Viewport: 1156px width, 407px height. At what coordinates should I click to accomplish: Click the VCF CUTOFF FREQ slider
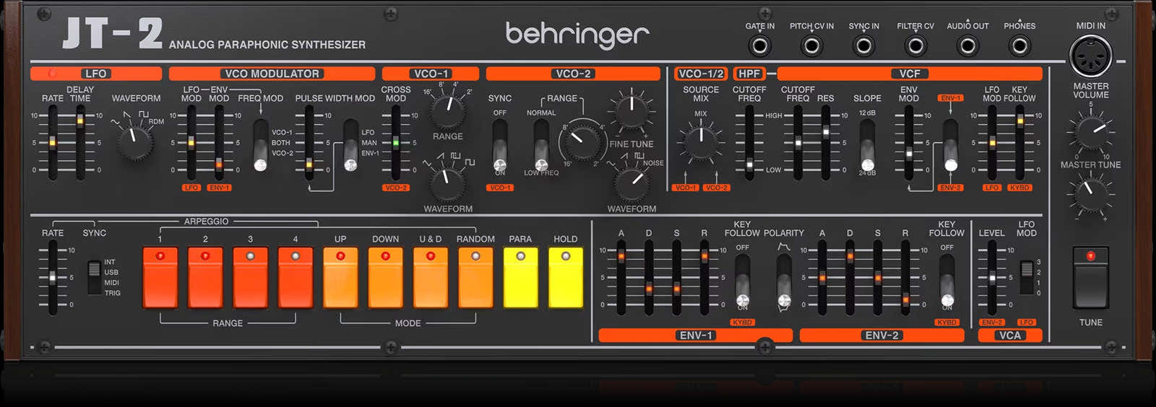(x=798, y=143)
